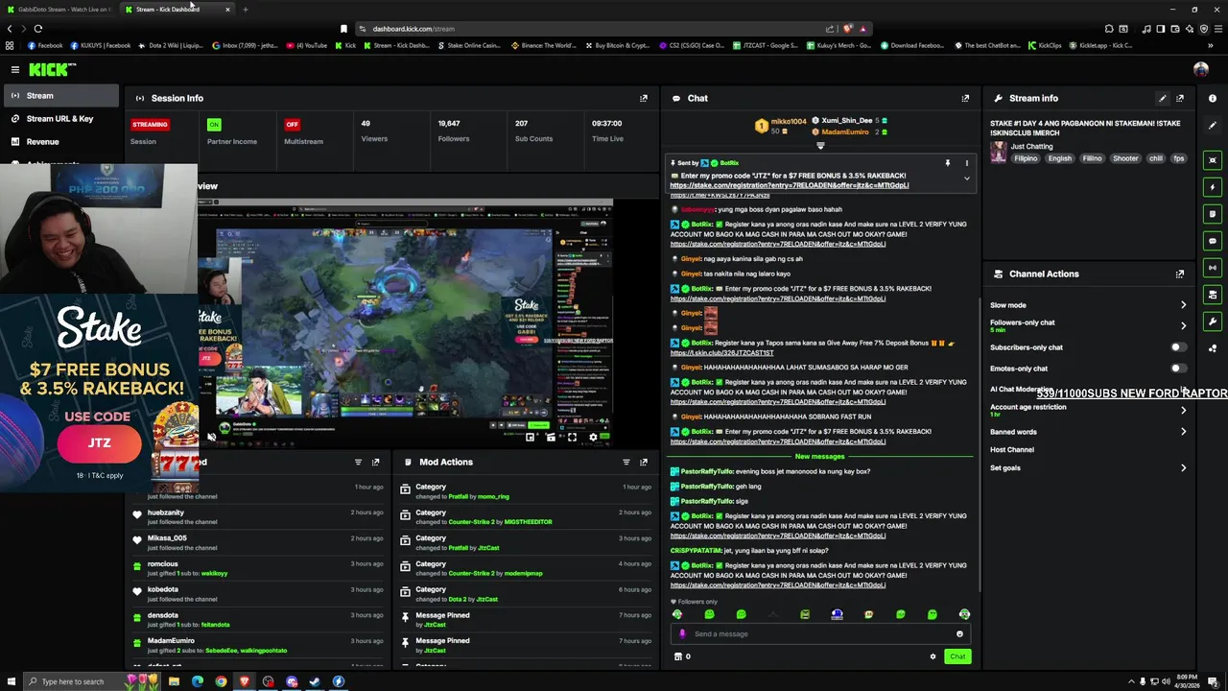Expand the chat leaderboard arrow

tap(820, 146)
